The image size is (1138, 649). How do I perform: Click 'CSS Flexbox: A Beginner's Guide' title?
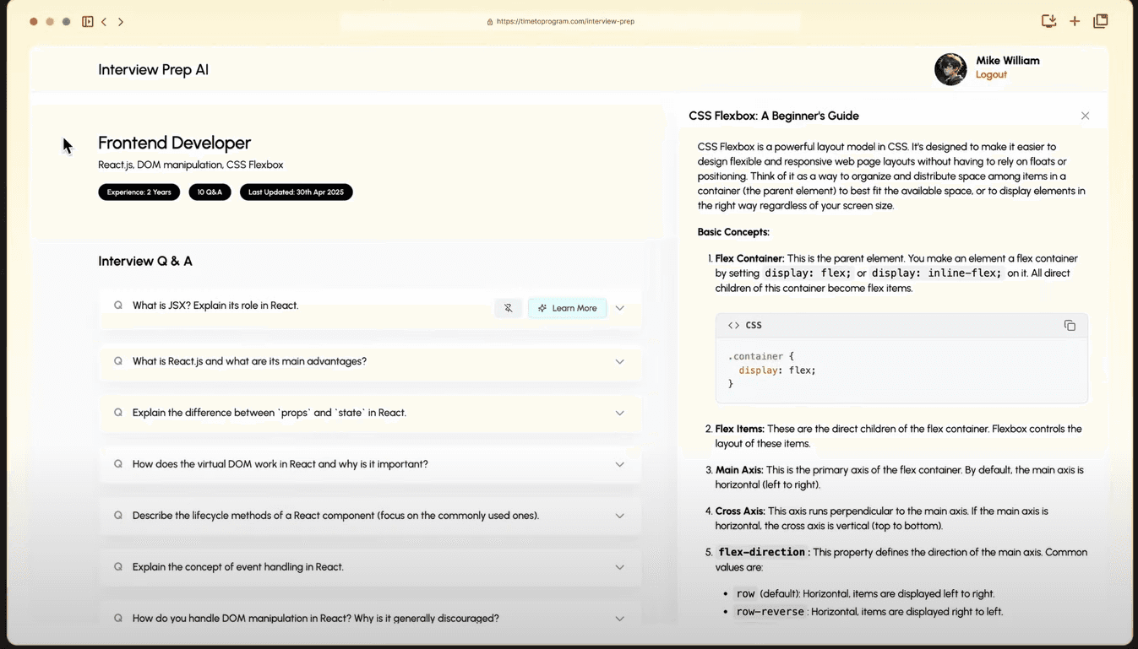pos(774,116)
